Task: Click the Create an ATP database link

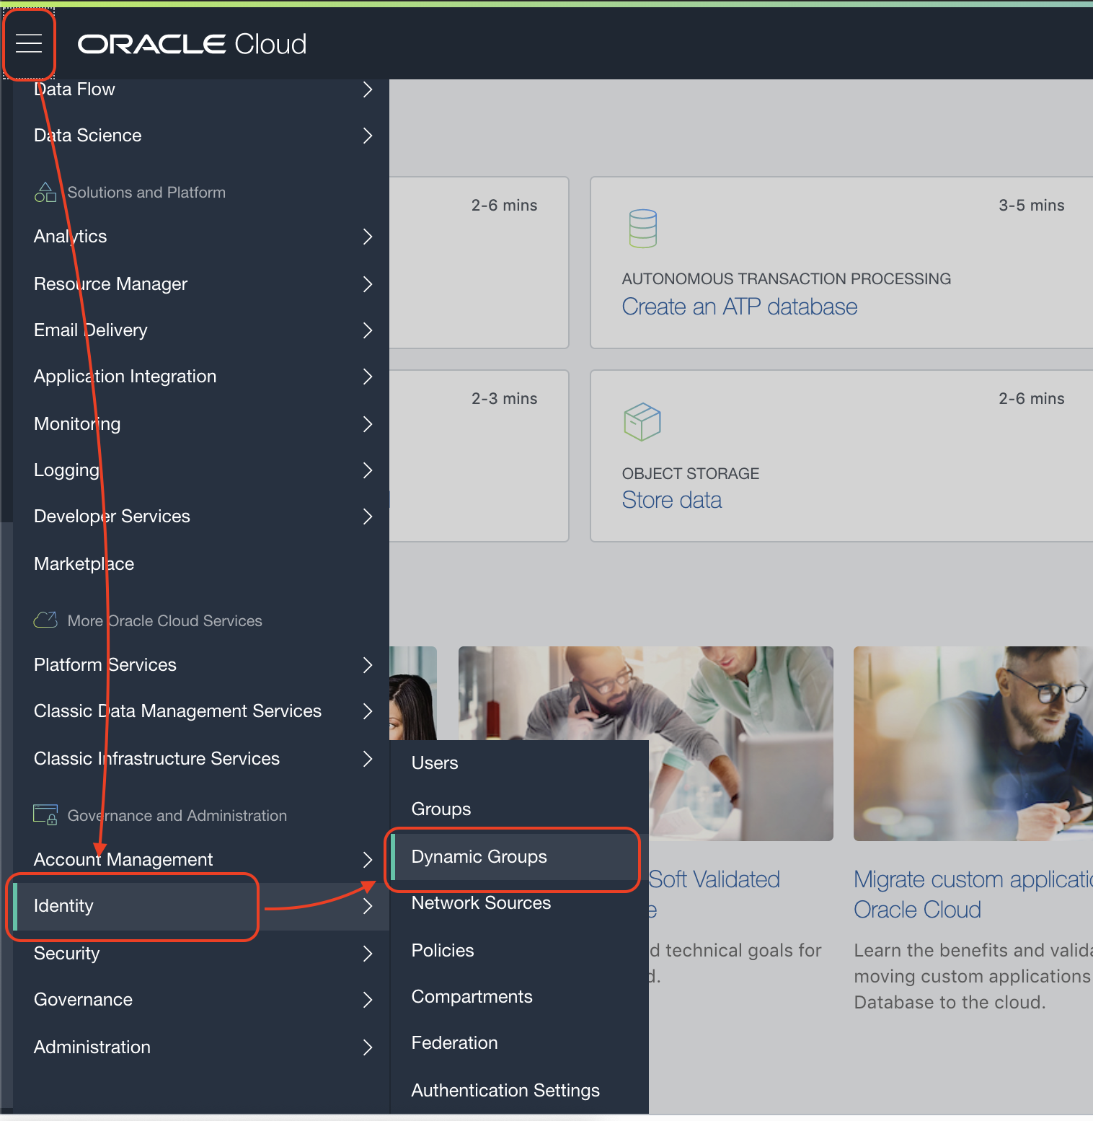Action: click(x=740, y=307)
